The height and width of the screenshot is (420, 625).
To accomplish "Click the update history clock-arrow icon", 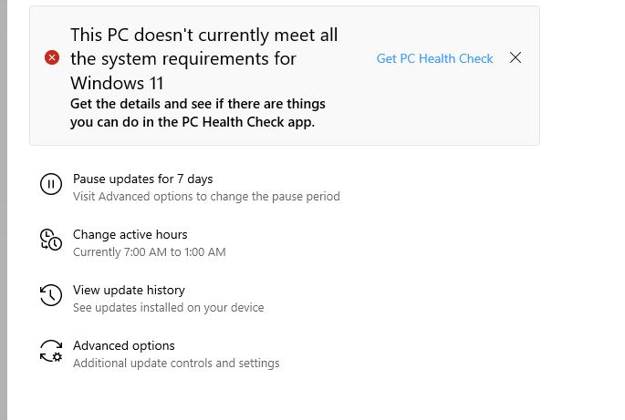I will tap(50, 296).
